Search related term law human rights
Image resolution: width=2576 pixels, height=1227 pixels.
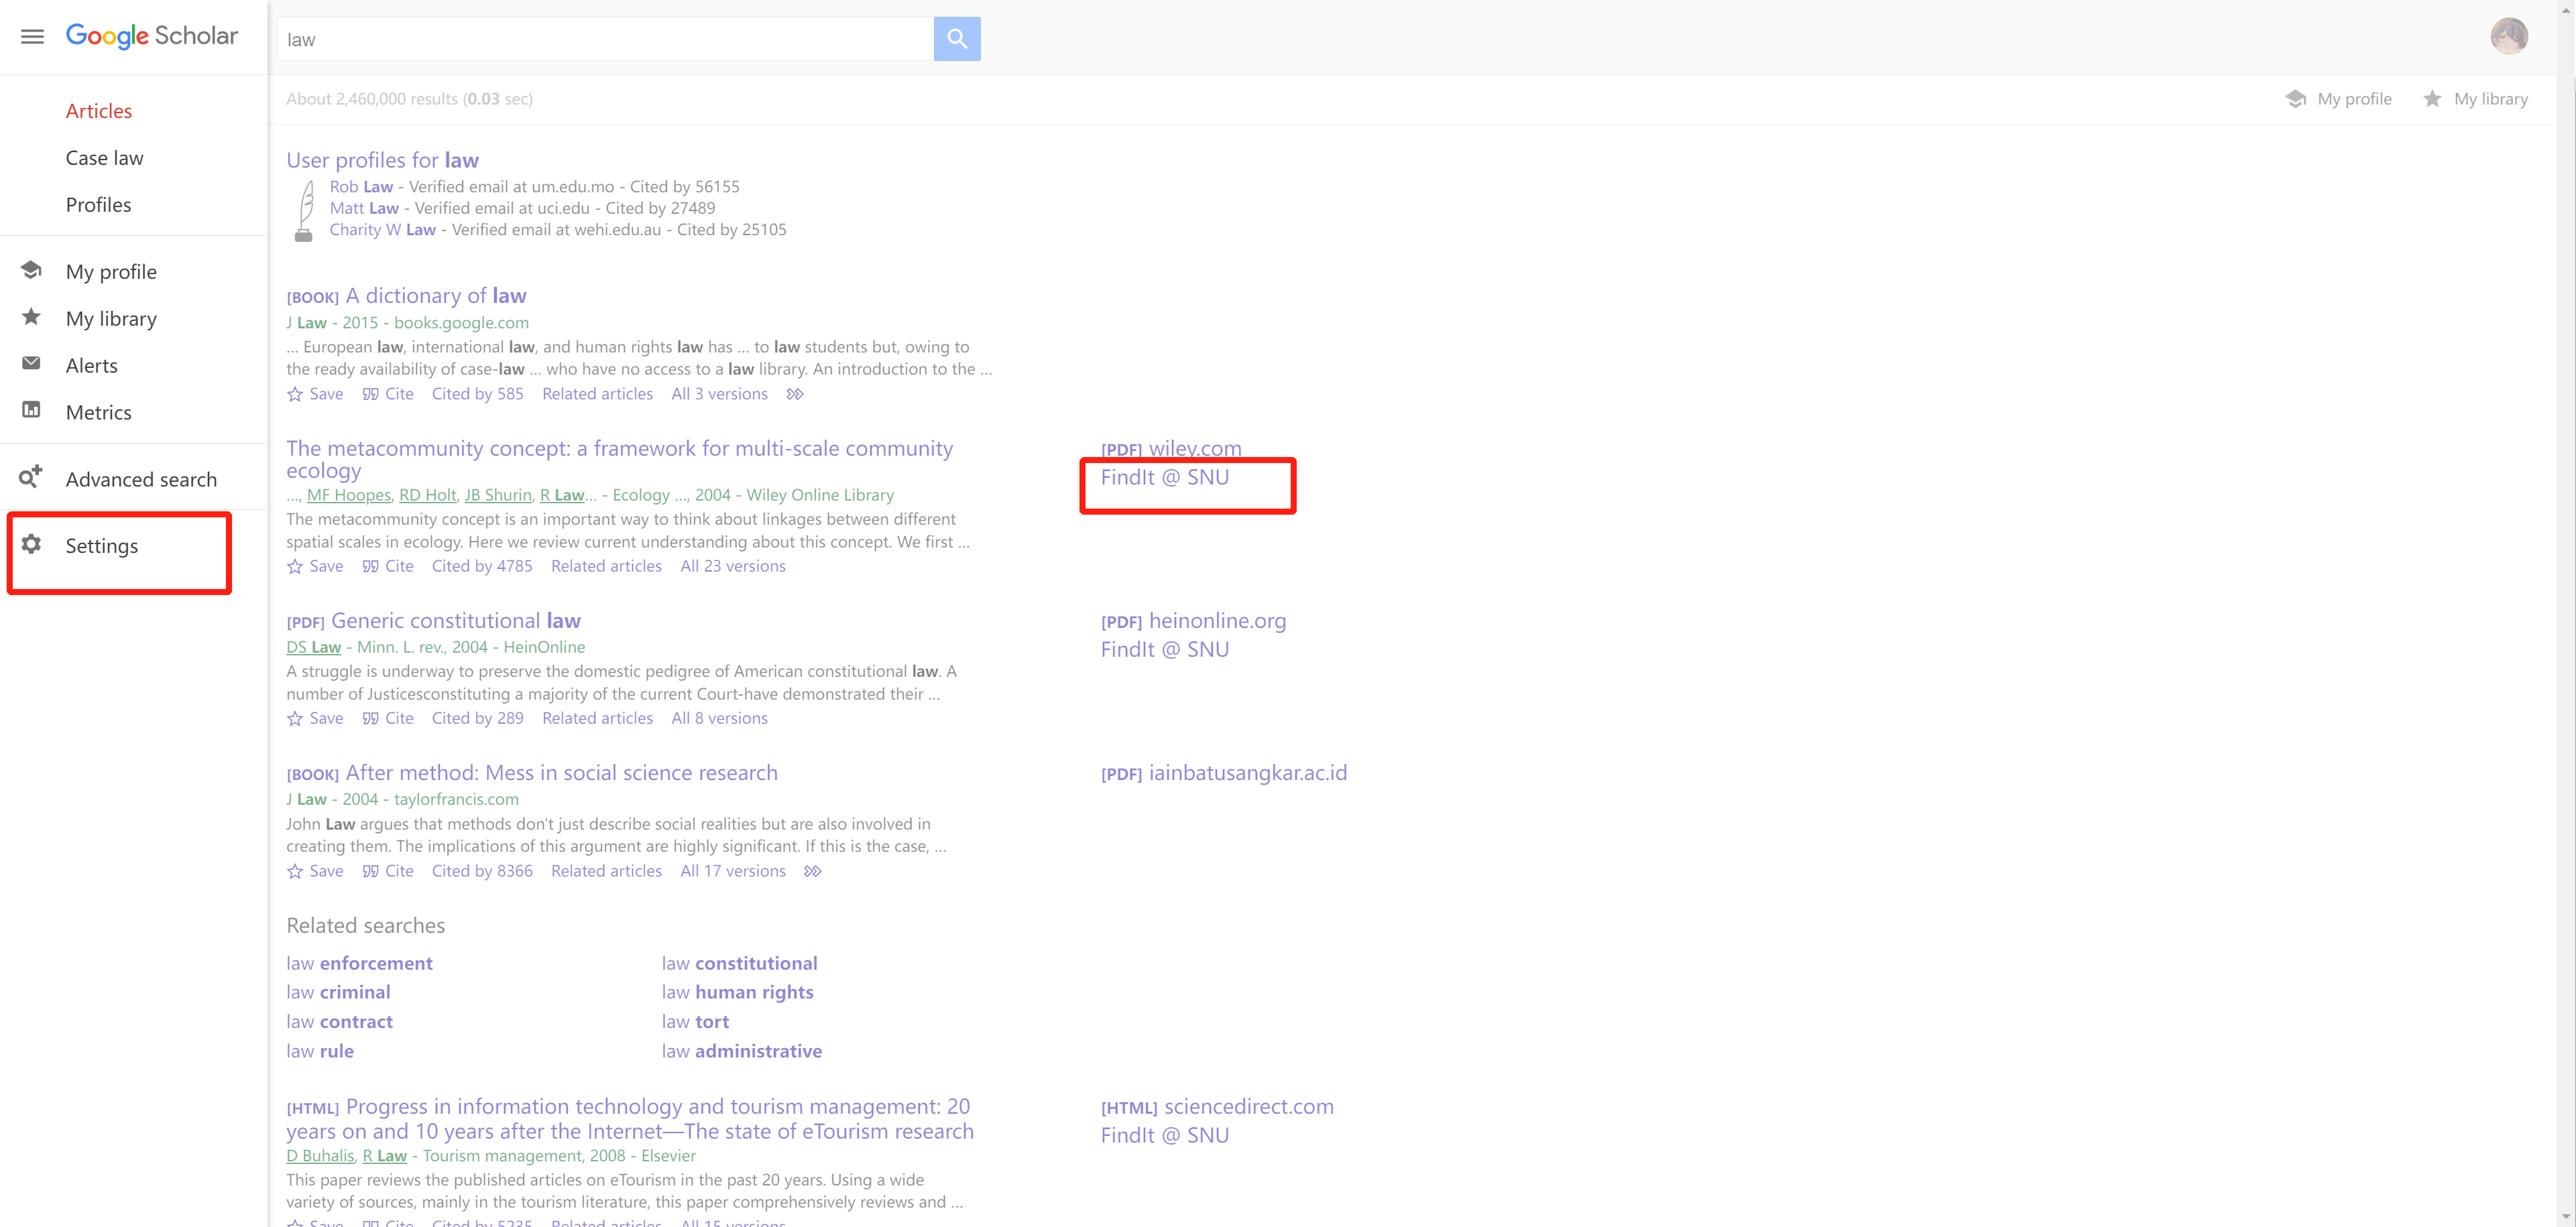(x=738, y=992)
